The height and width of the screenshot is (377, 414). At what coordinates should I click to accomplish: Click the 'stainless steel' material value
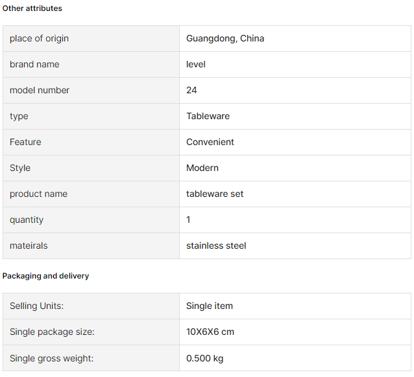click(x=216, y=246)
